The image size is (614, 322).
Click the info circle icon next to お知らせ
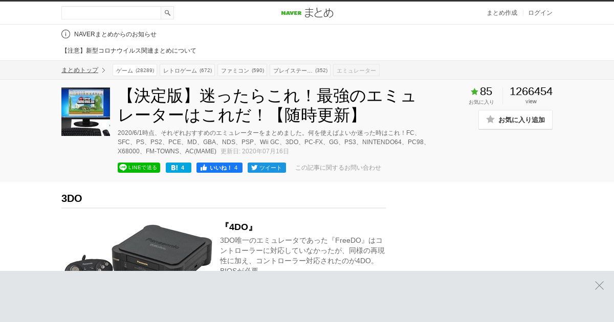click(65, 34)
